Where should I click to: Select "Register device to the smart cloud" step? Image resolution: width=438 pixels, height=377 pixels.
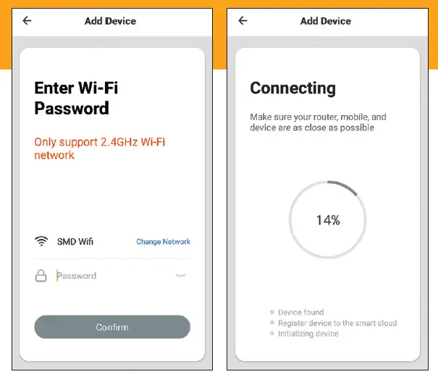(337, 323)
